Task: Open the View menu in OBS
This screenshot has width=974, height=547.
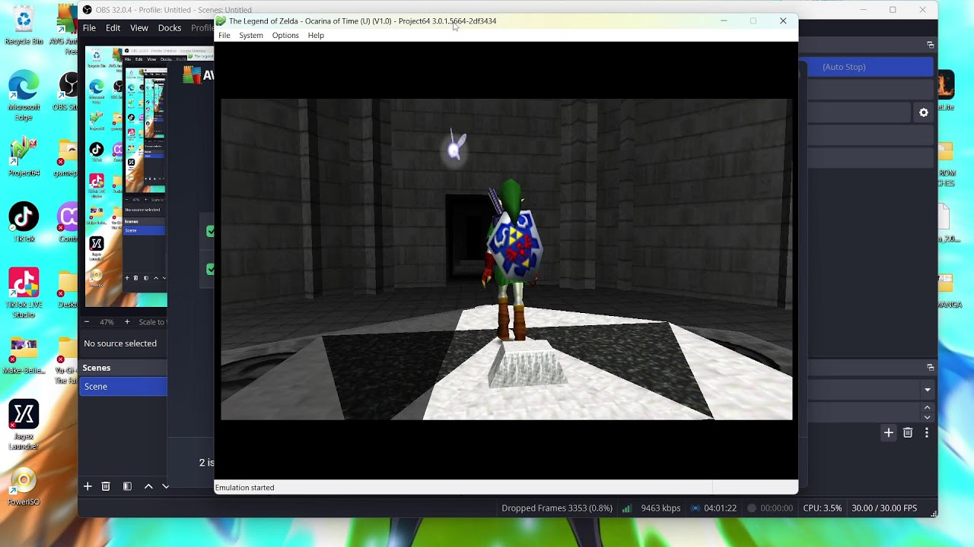Action: coord(139,28)
